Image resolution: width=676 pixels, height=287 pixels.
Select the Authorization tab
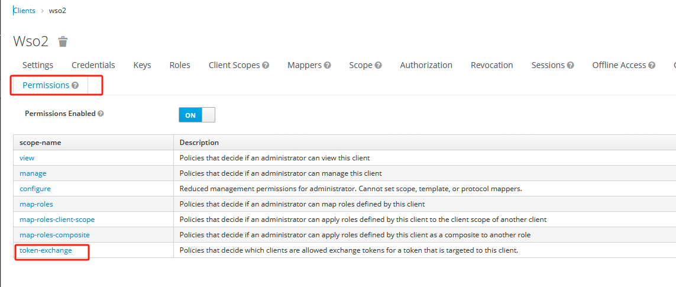426,65
